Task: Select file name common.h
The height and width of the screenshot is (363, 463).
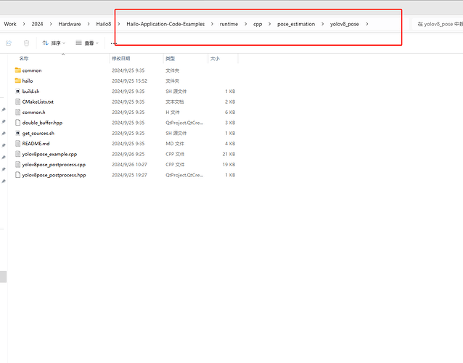Action: [x=33, y=113]
